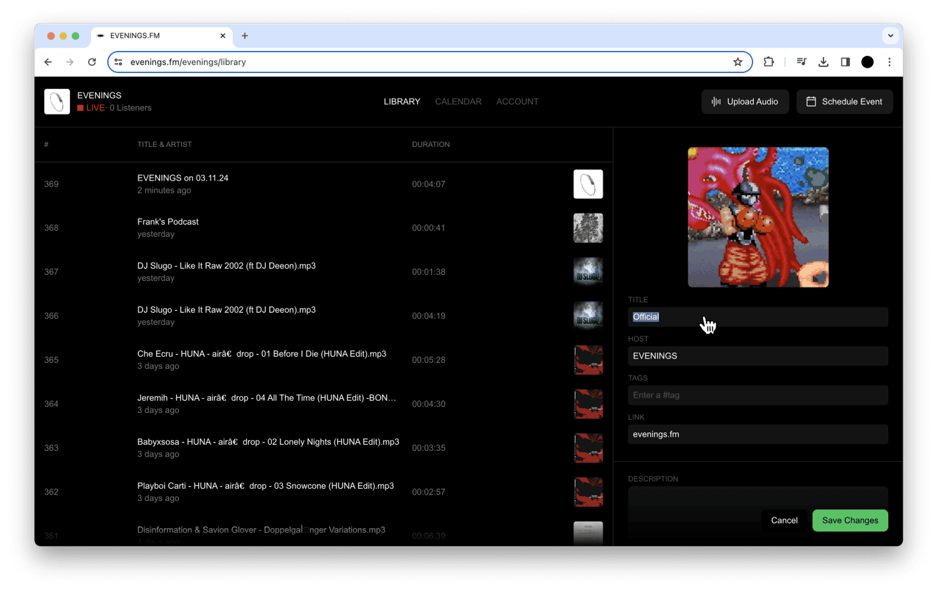The height and width of the screenshot is (591, 937).
Task: Go back with browser back arrow
Action: point(48,62)
